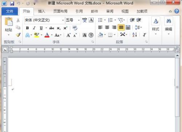Toggle the Justify alignment button
Image resolution: width=182 pixels, height=132 pixels.
121,28
